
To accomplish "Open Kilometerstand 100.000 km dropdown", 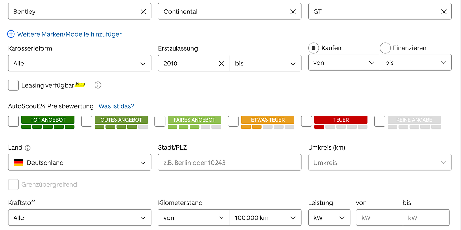I will 265,217.
